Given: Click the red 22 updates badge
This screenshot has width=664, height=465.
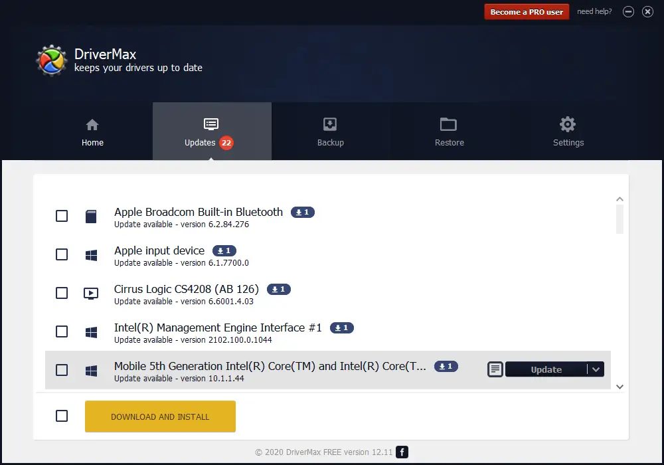Looking at the screenshot, I should point(226,143).
